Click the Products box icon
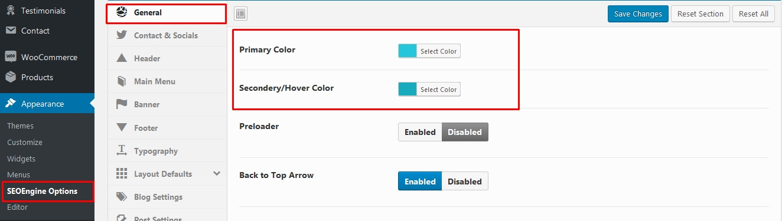 coord(11,77)
